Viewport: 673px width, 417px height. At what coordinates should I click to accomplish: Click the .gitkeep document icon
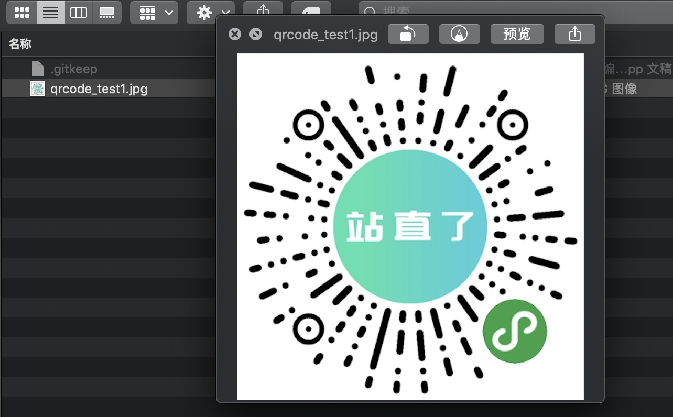(x=38, y=69)
